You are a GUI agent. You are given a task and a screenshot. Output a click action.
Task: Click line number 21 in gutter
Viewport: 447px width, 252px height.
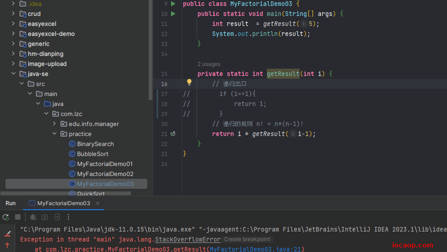pyautogui.click(x=164, y=134)
